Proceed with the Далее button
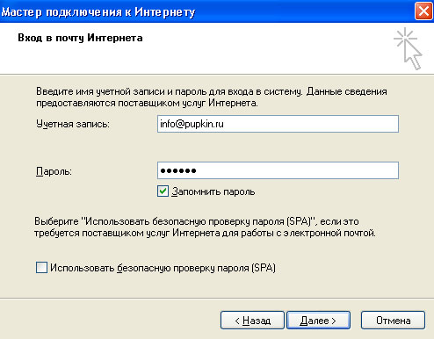 tap(318, 321)
